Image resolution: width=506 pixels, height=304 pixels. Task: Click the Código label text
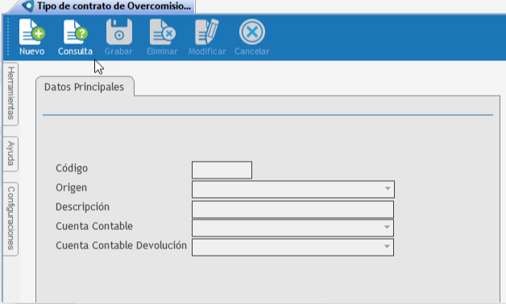coord(72,168)
